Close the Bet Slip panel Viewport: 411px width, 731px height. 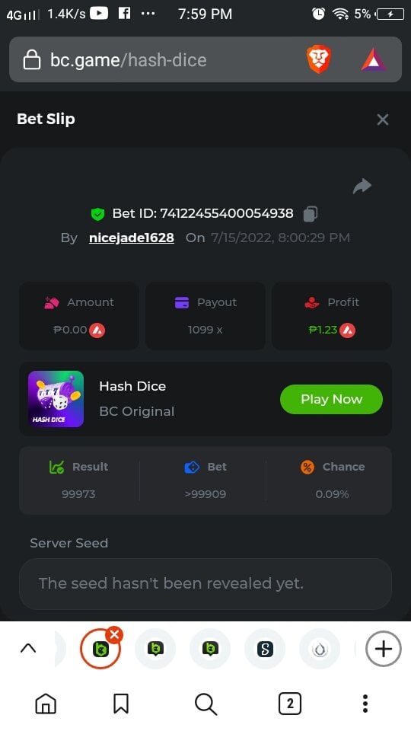(x=383, y=120)
